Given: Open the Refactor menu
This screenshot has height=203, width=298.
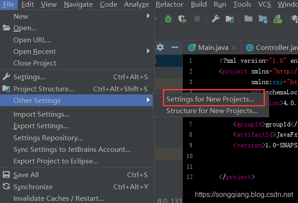Looking at the screenshot, I should coord(170,4).
